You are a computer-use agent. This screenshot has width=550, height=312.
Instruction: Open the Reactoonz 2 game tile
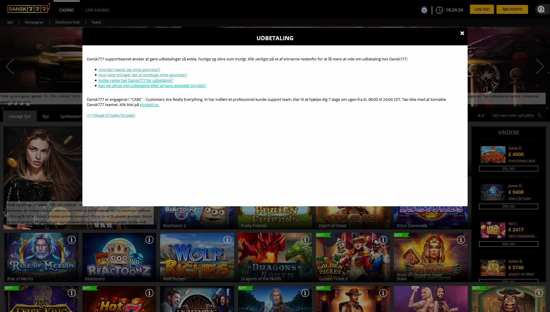point(197,218)
